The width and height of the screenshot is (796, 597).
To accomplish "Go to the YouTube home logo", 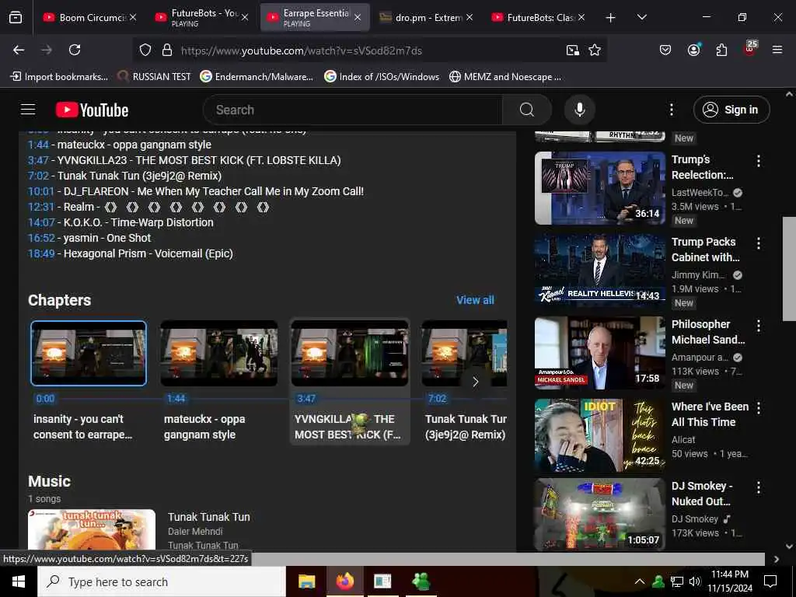I will pos(92,110).
